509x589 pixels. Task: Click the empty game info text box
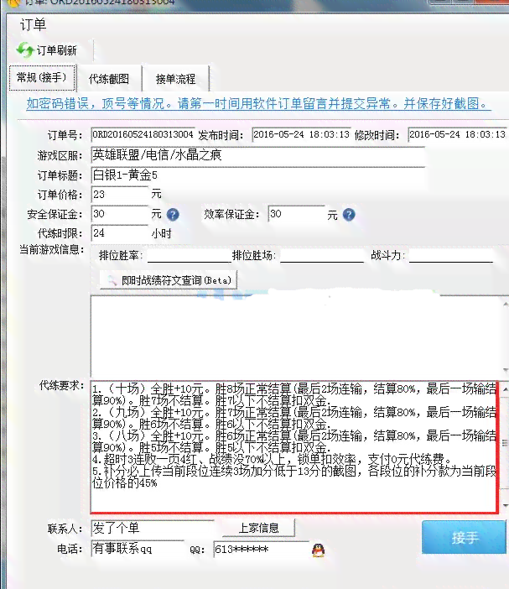point(295,335)
